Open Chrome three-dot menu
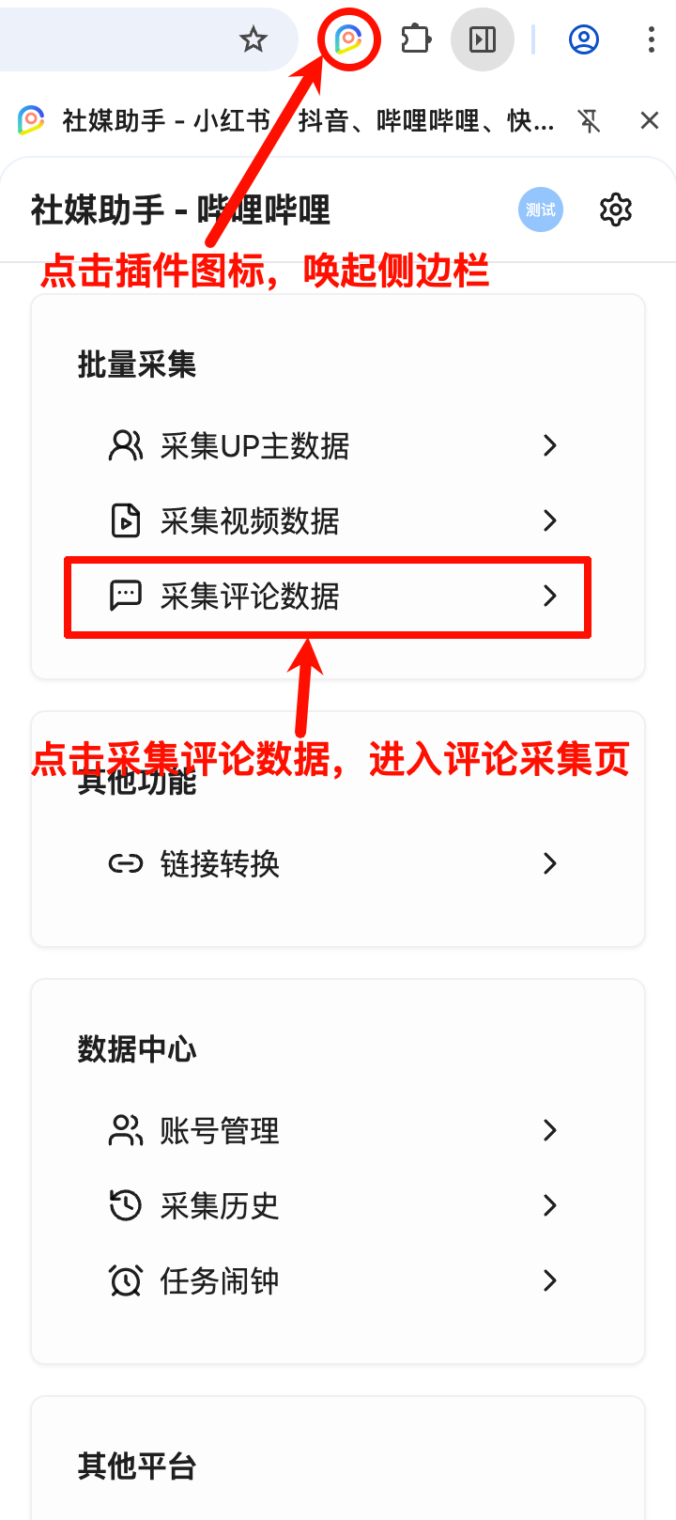The image size is (676, 1520). 651,39
